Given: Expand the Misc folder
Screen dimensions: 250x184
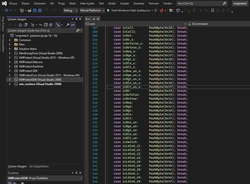Looking at the screenshot, I should pos(10,45).
